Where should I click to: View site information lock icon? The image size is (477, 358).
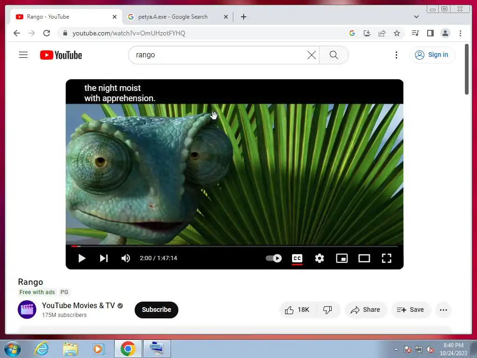65,33
